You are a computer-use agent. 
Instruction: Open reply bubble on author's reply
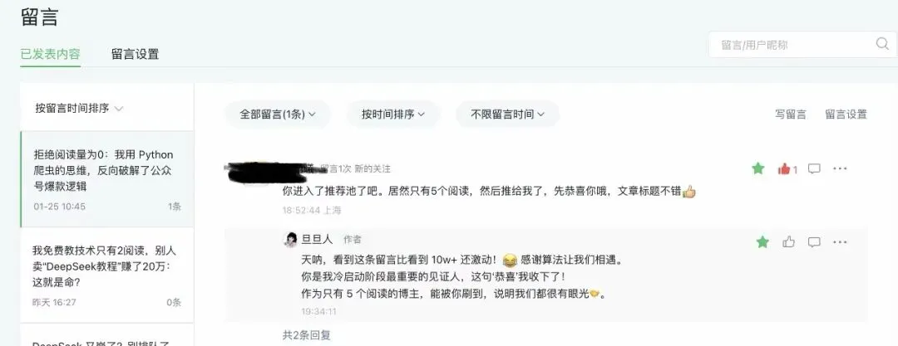click(x=814, y=242)
